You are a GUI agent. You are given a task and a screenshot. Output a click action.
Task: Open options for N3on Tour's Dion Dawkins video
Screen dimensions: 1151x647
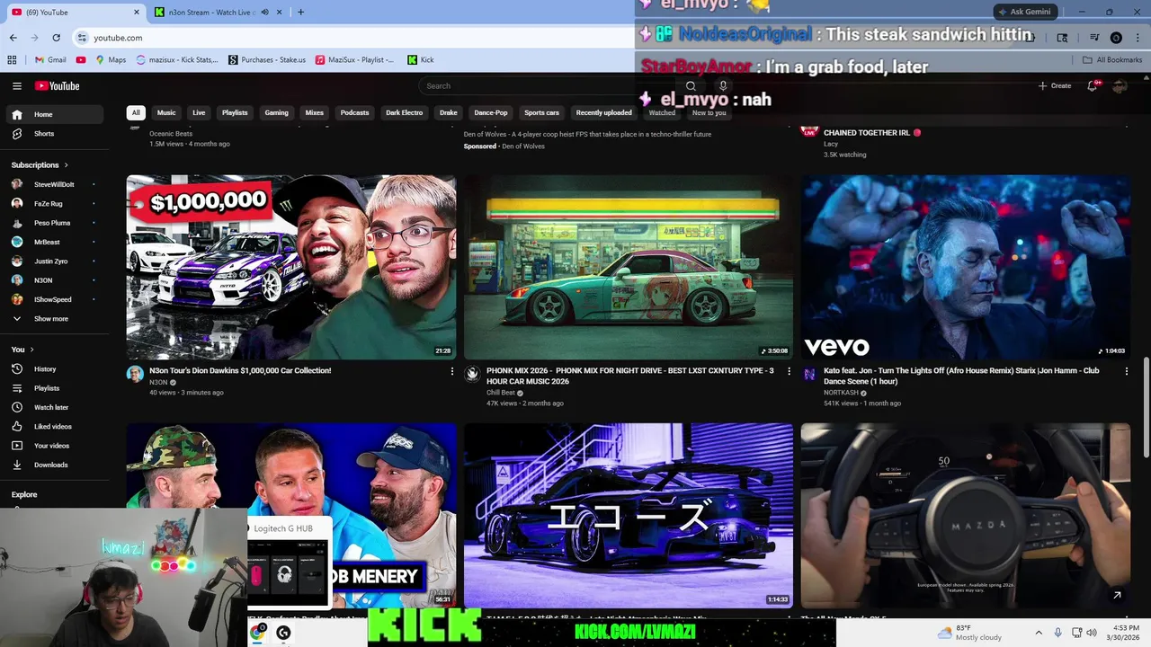click(x=452, y=371)
